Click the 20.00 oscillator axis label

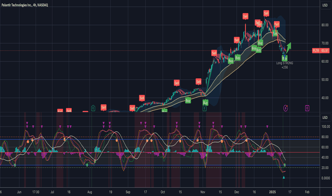point(325,167)
